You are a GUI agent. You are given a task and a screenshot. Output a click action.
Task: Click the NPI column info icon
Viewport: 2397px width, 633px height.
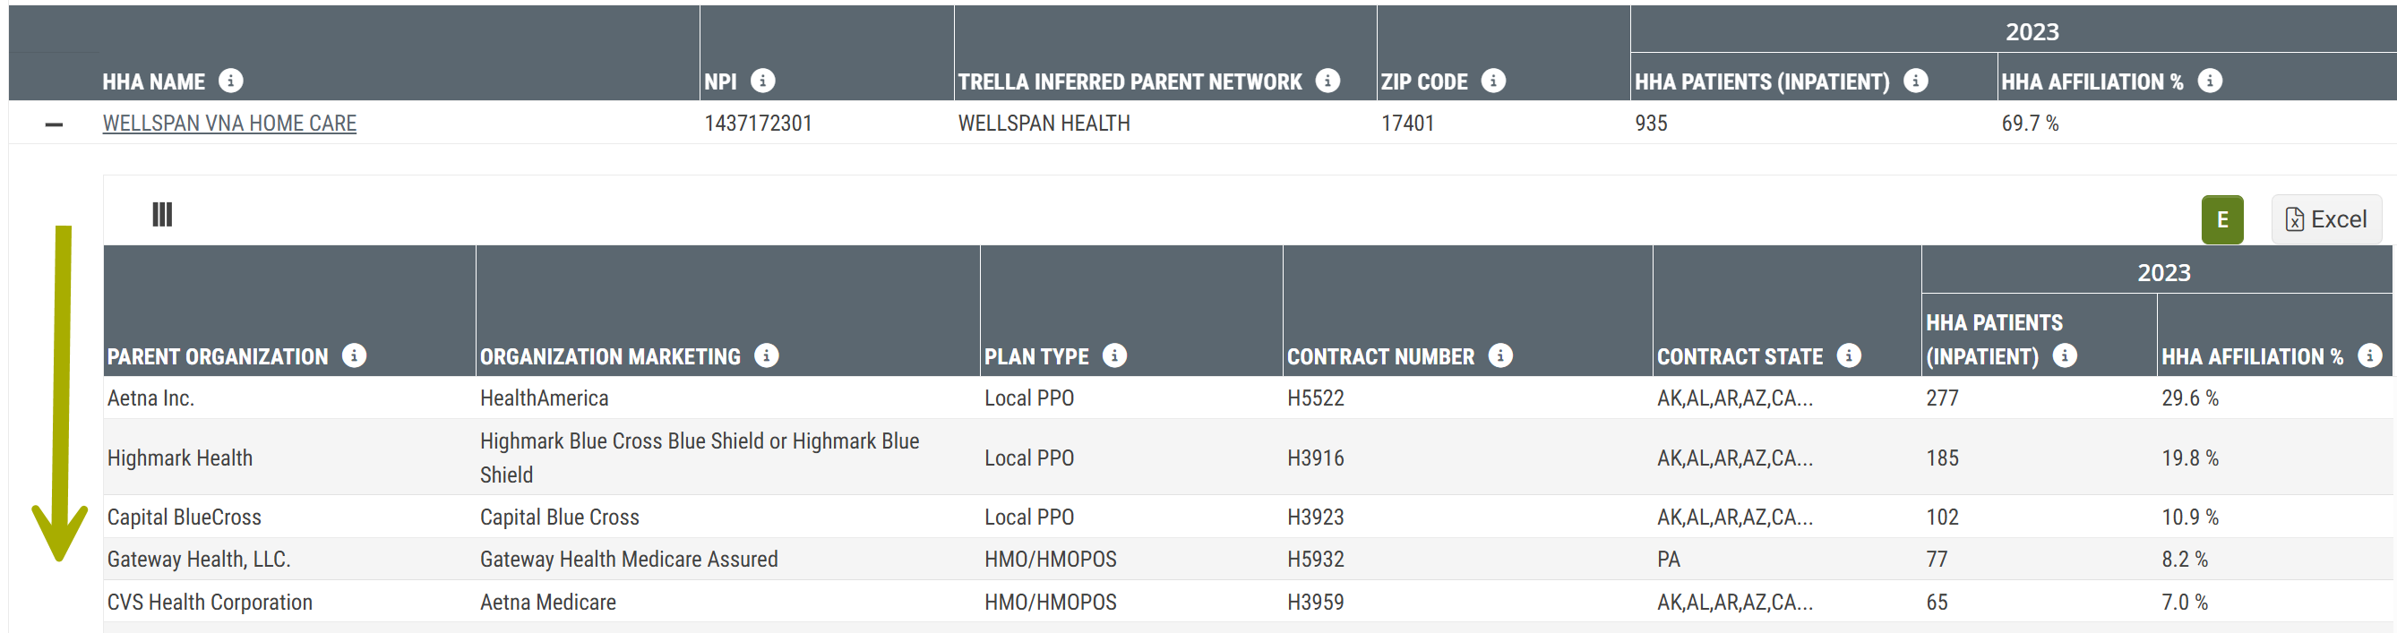click(762, 81)
